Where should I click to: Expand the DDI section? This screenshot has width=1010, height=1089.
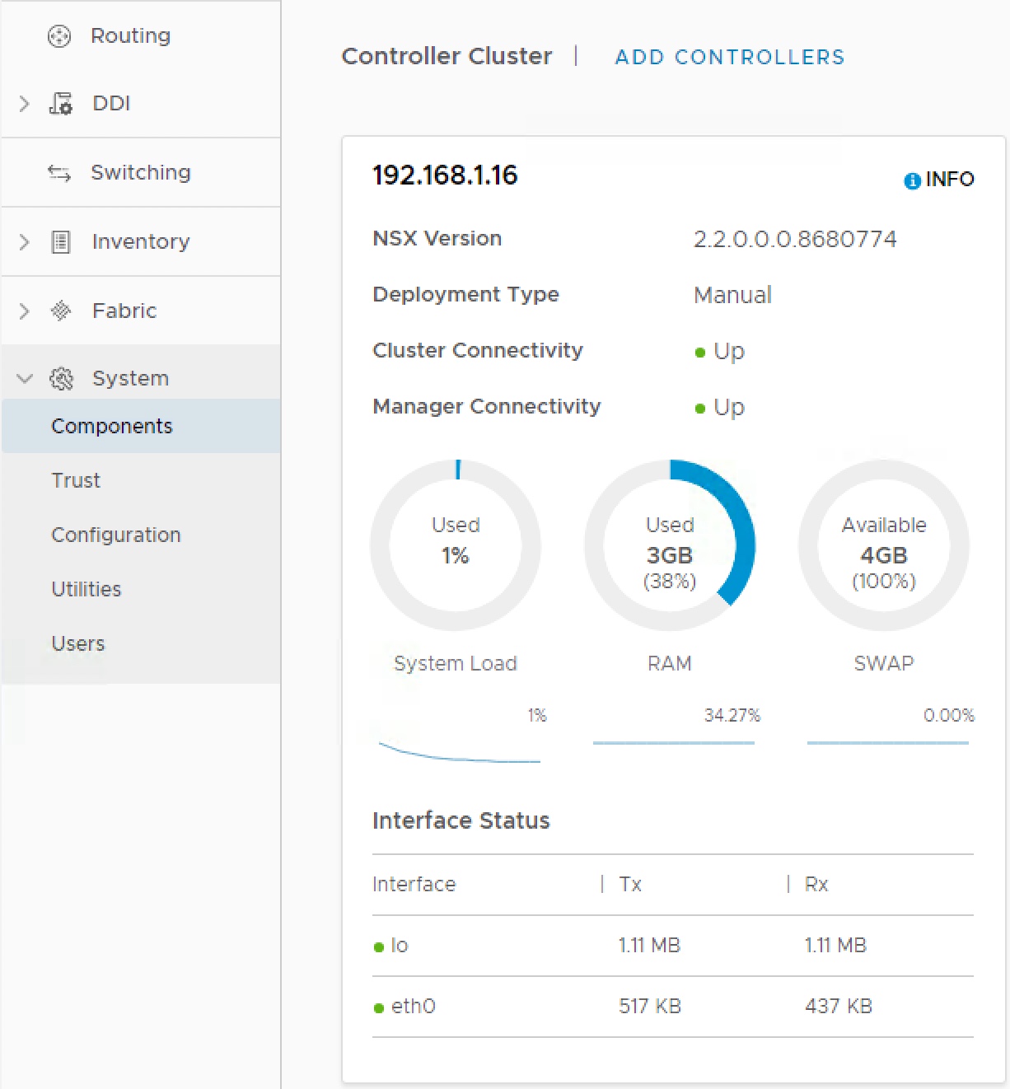tap(23, 103)
